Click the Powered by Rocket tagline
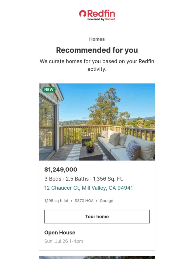 (x=101, y=19)
